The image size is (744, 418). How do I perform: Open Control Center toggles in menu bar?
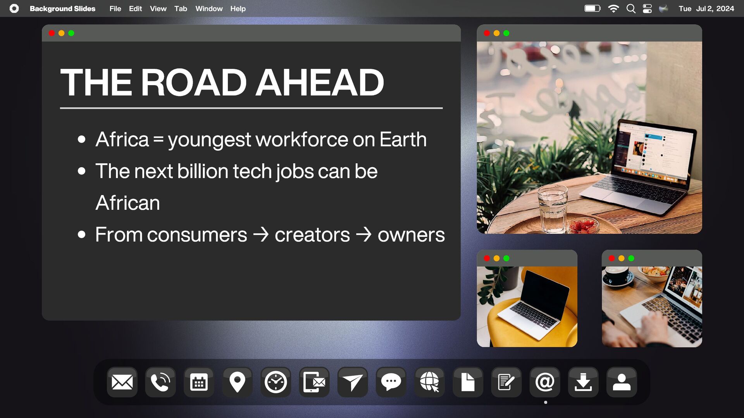647,9
